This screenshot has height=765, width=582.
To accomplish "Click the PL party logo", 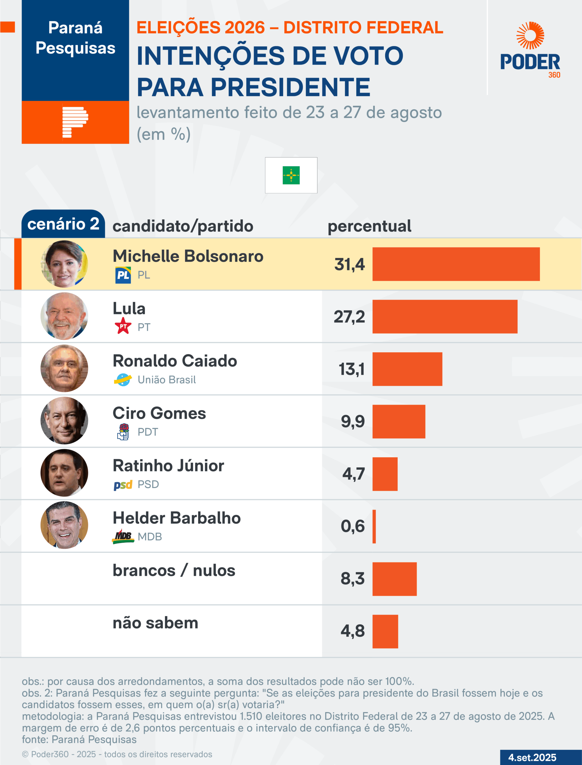I will [123, 275].
